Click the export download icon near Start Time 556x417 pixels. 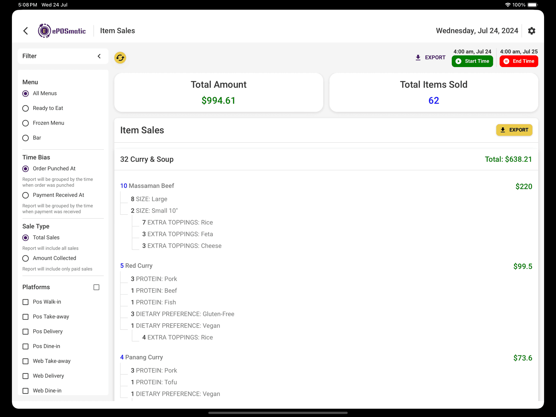(418, 57)
